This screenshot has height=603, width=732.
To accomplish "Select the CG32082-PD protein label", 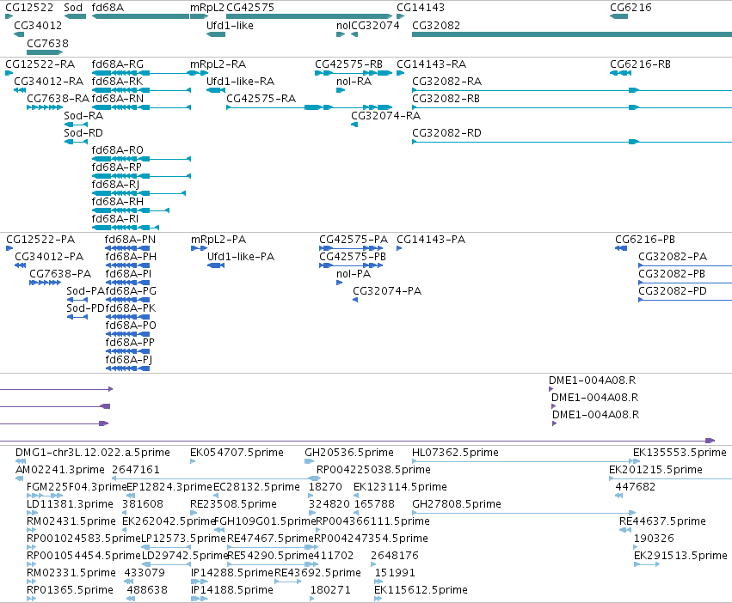I will click(673, 291).
